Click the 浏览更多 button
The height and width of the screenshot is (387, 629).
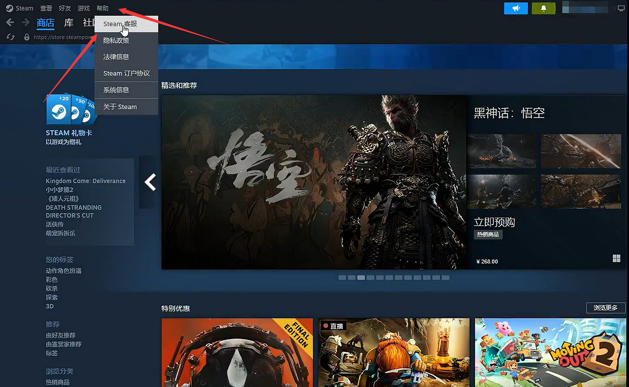(x=605, y=308)
